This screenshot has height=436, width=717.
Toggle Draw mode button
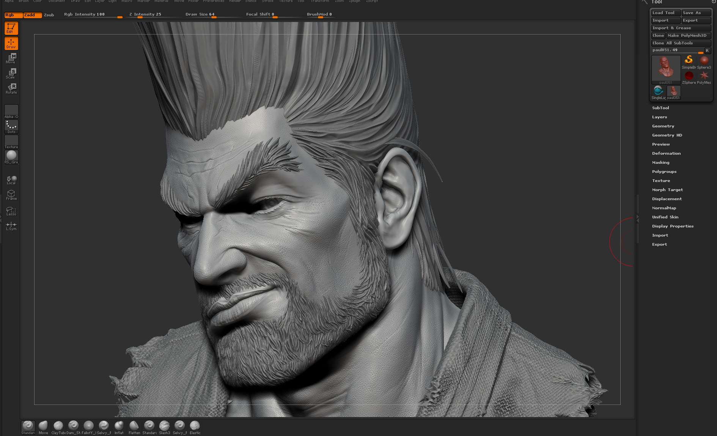click(11, 44)
